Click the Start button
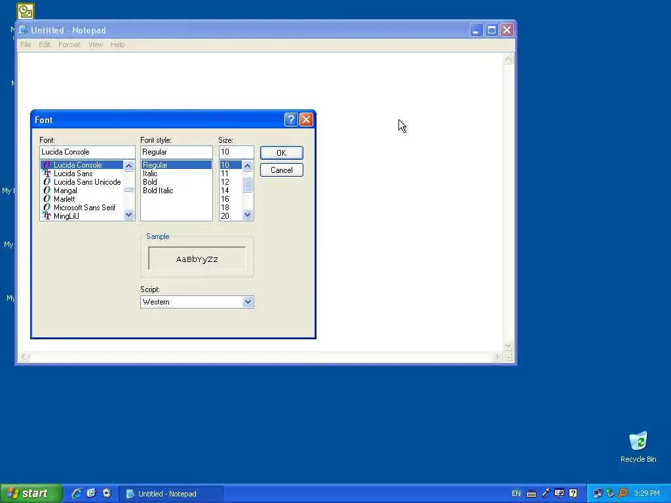Screen dimensions: 671x503 [x=31, y=493]
